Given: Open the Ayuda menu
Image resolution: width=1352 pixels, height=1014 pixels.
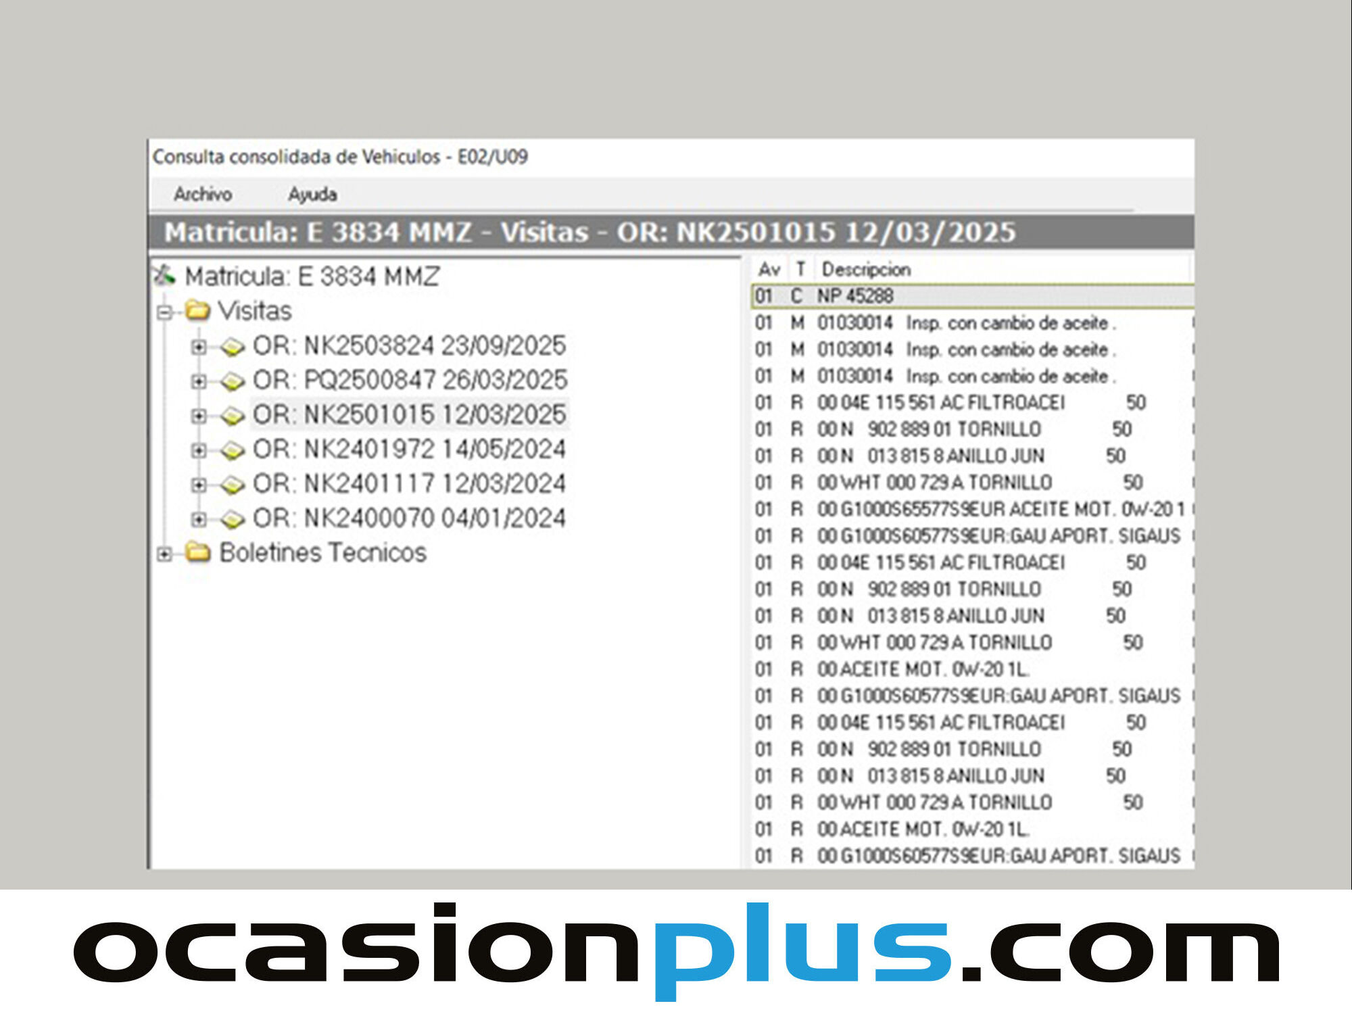Looking at the screenshot, I should [312, 195].
